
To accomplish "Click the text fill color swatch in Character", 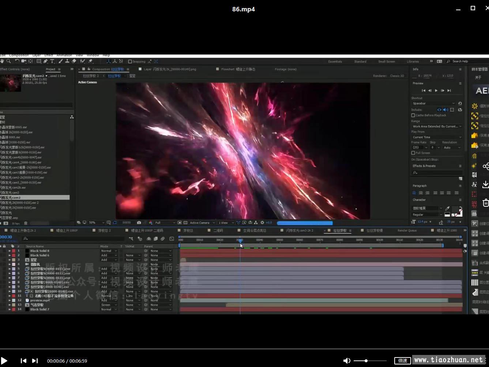I will [x=455, y=209].
